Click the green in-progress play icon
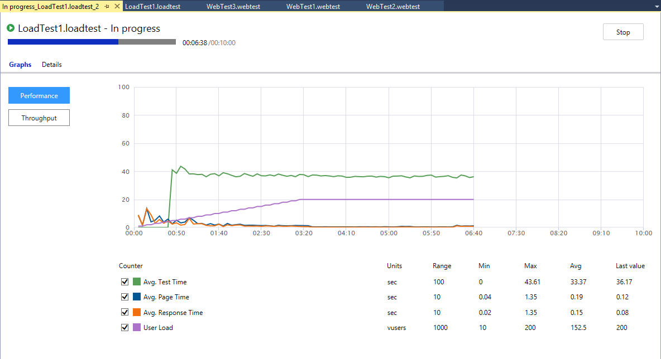661x359 pixels. click(11, 28)
